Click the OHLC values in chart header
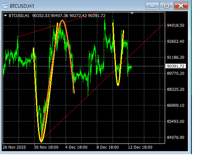Viewport: 200px width, 164px height. (x=69, y=16)
